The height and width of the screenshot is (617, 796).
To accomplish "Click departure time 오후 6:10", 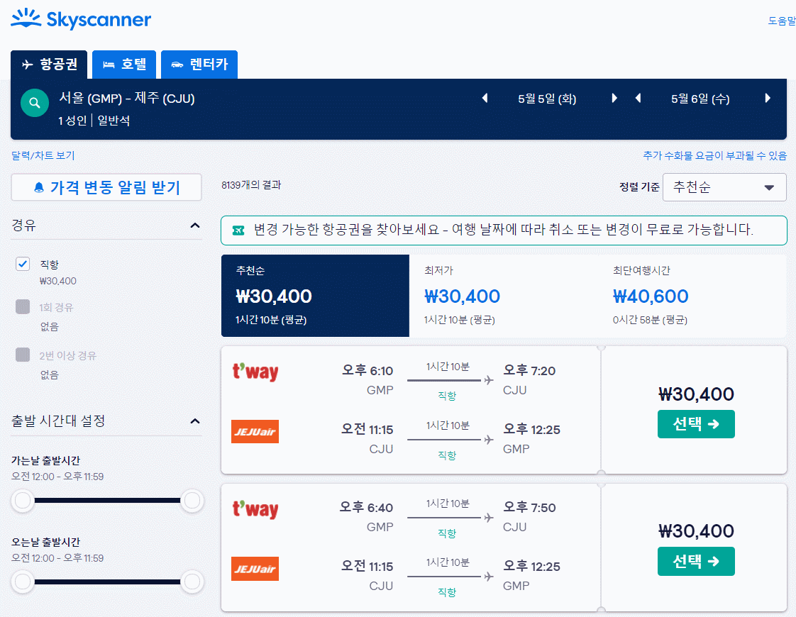I will click(367, 370).
